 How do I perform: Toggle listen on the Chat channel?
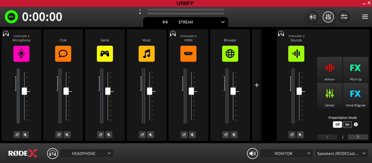(59, 135)
